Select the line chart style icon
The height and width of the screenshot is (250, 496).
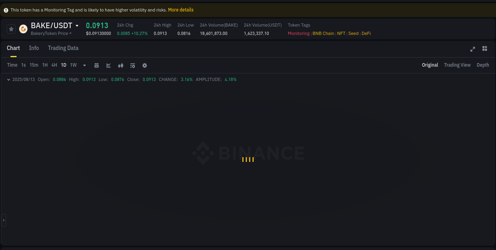108,65
